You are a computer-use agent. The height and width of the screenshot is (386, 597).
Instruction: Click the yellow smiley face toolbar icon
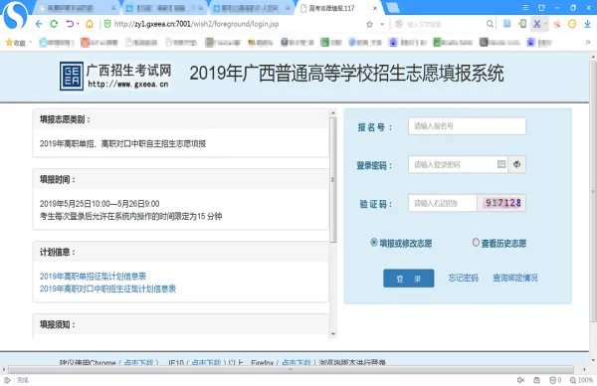[x=572, y=24]
